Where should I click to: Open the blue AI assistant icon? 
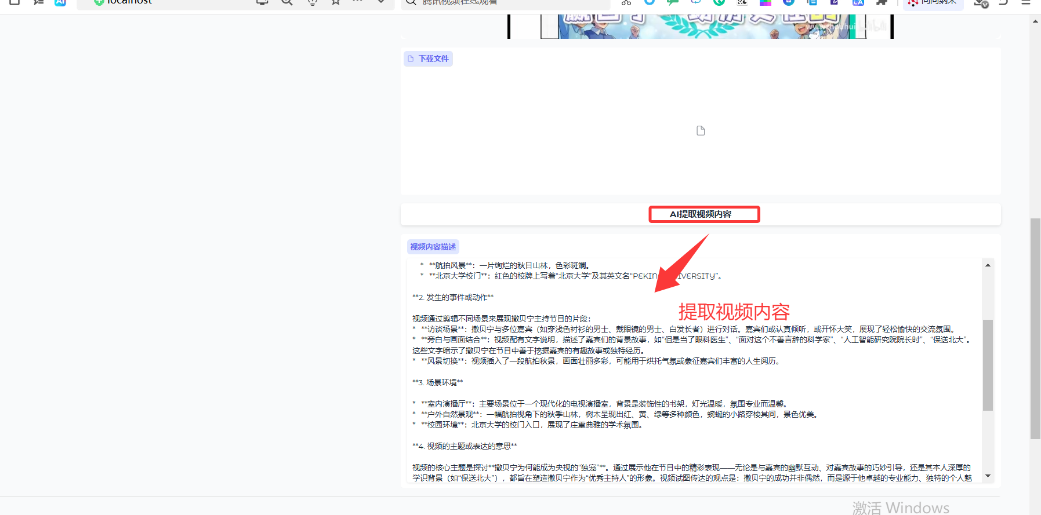(x=60, y=2)
